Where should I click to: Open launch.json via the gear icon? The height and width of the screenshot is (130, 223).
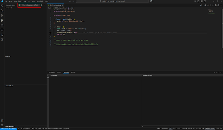pyautogui.click(x=42, y=5)
